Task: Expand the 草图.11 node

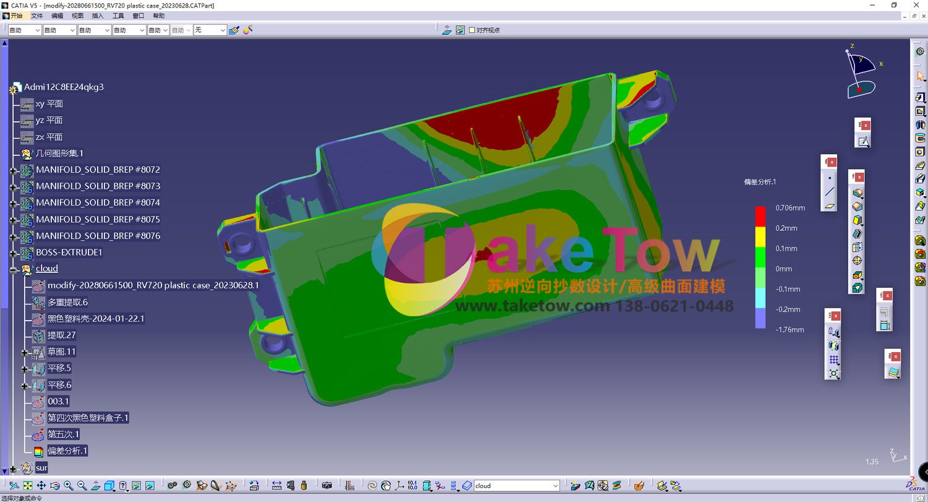Action: point(25,353)
